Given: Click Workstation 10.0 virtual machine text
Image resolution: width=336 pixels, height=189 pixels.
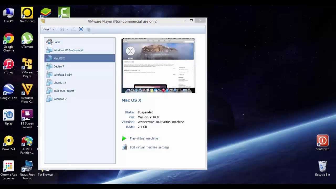Looking at the screenshot, I should (161, 122).
